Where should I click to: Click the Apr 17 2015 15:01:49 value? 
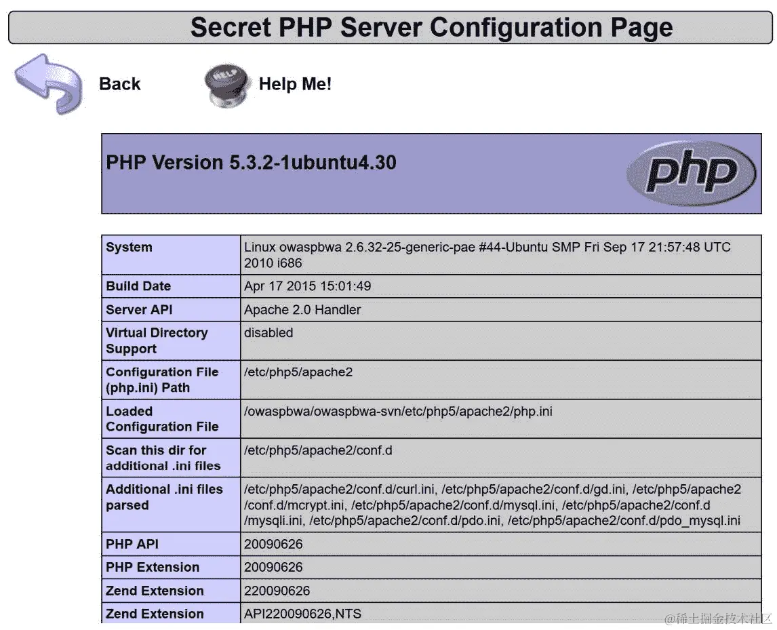coord(307,286)
